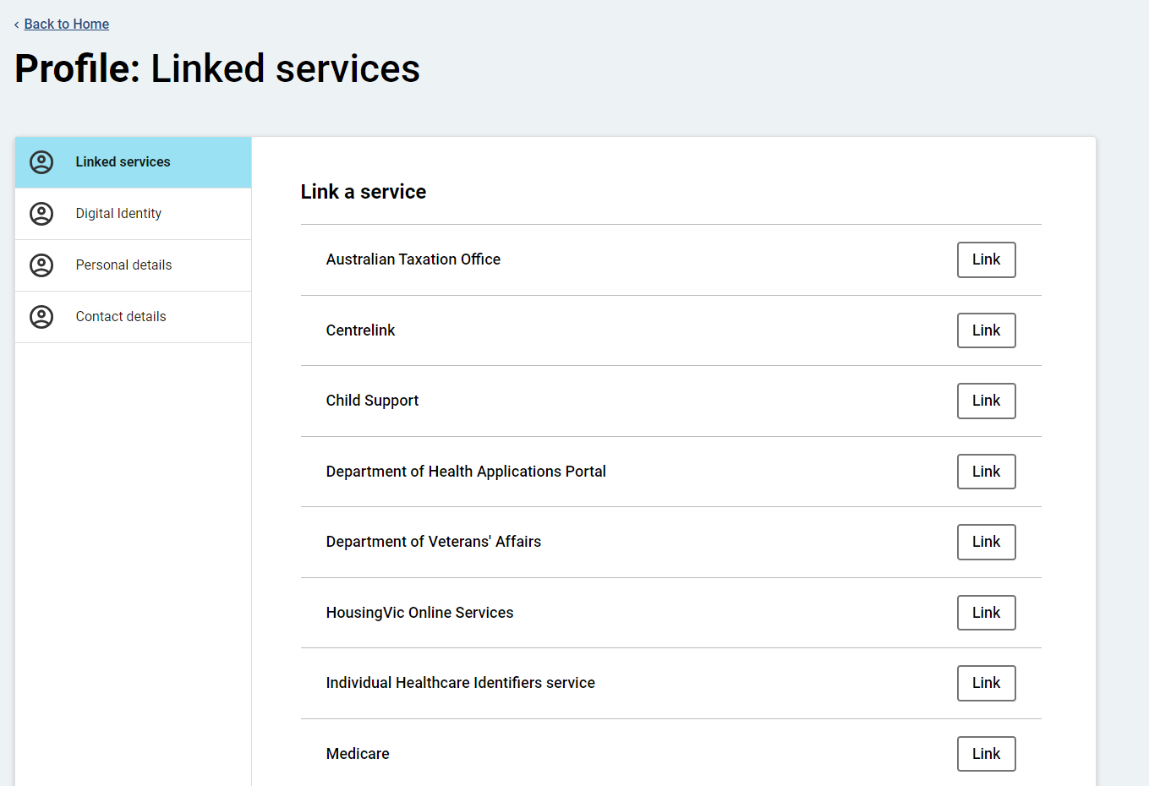The height and width of the screenshot is (786, 1149).
Task: Select Personal details in the sidebar
Action: [x=123, y=265]
